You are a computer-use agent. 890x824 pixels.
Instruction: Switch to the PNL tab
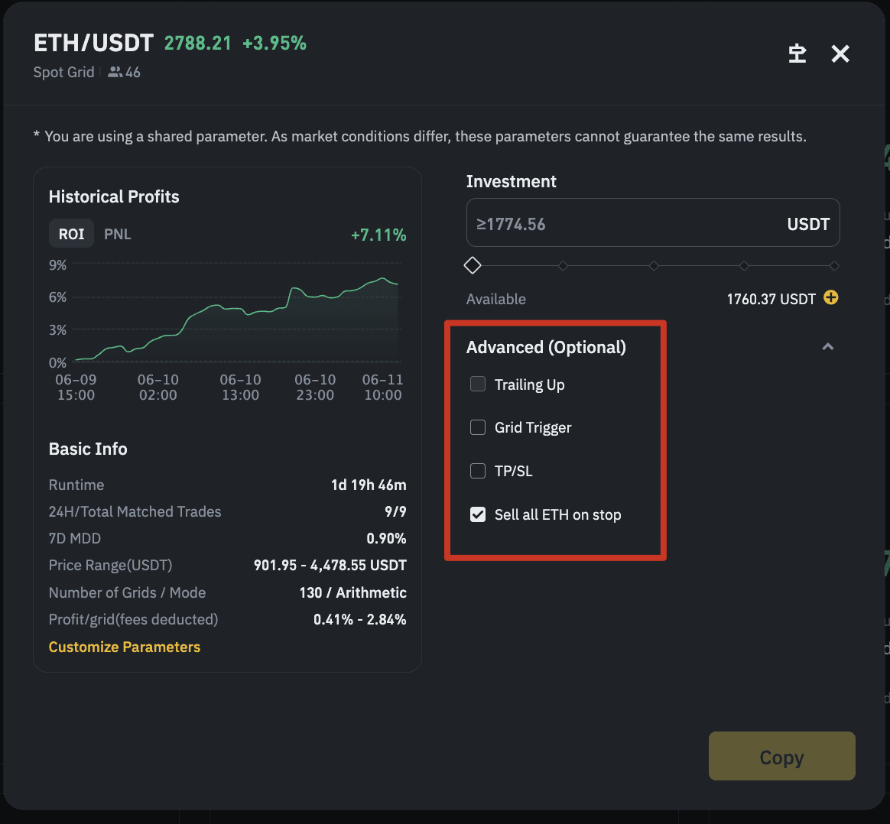pos(117,235)
